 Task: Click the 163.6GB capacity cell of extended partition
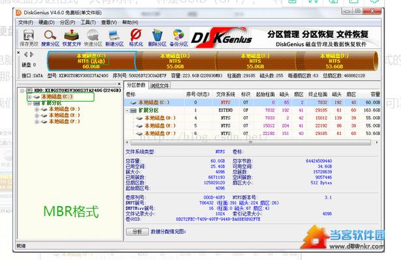coord(372,110)
